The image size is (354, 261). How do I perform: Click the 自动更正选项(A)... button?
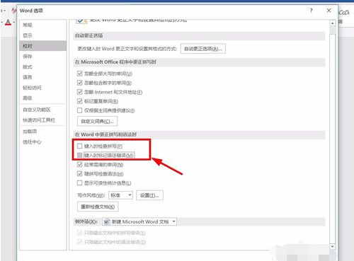[x=203, y=49]
